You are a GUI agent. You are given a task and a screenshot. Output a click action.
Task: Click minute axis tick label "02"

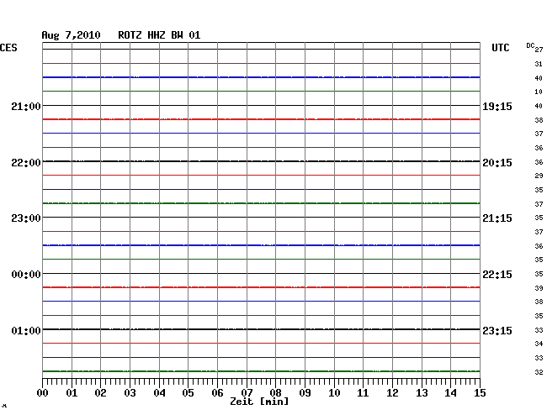pos(100,393)
